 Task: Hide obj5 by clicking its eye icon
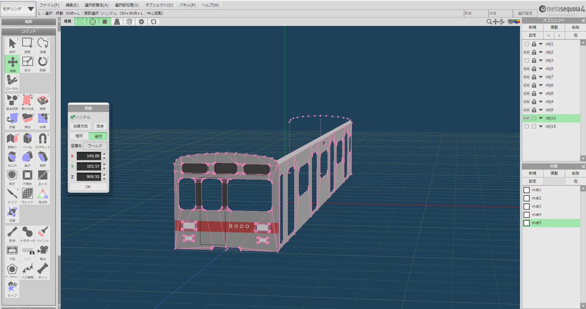click(x=526, y=69)
